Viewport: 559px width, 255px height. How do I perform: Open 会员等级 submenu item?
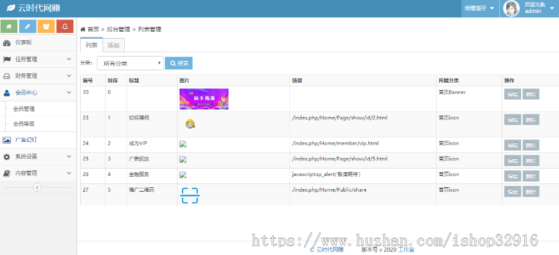coord(24,124)
